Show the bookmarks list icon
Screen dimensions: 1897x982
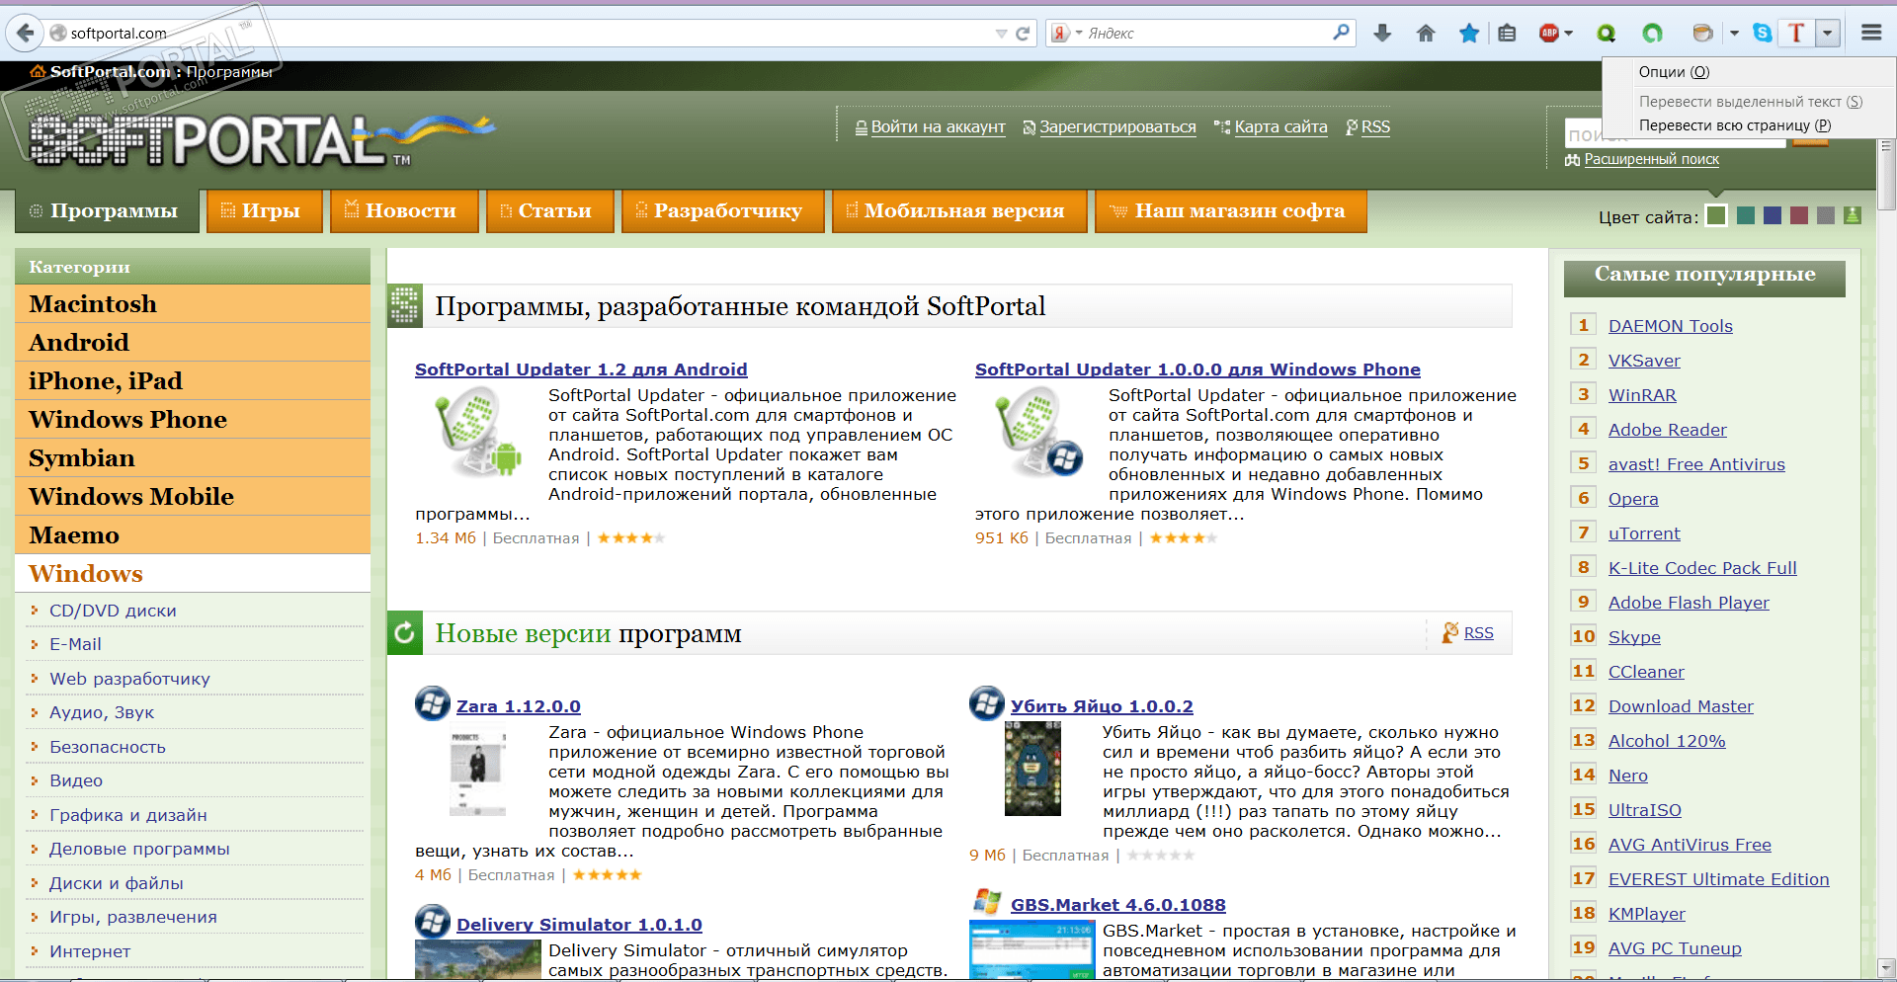pyautogui.click(x=1507, y=33)
